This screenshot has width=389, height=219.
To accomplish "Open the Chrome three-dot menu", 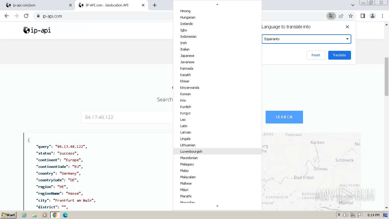I will (x=383, y=16).
